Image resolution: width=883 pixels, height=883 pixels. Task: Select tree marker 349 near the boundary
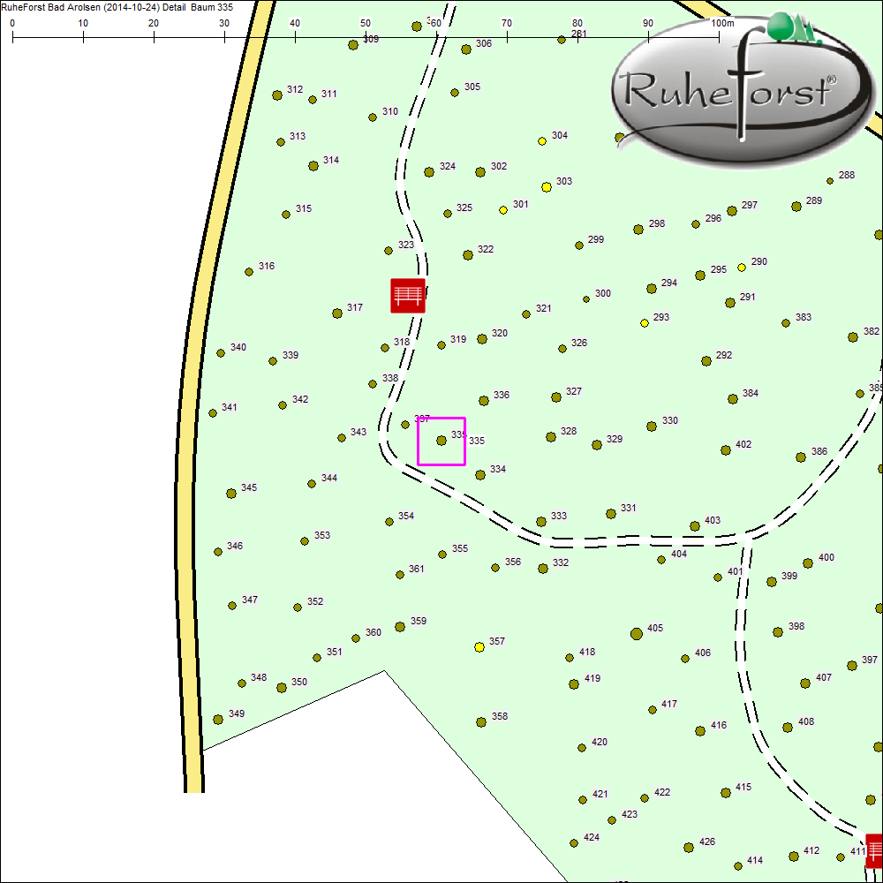(x=218, y=720)
